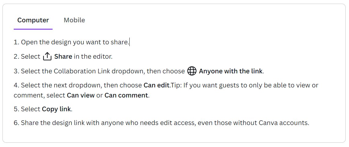Switch to the Mobile tab
Image resolution: width=349 pixels, height=147 pixels.
(74, 20)
